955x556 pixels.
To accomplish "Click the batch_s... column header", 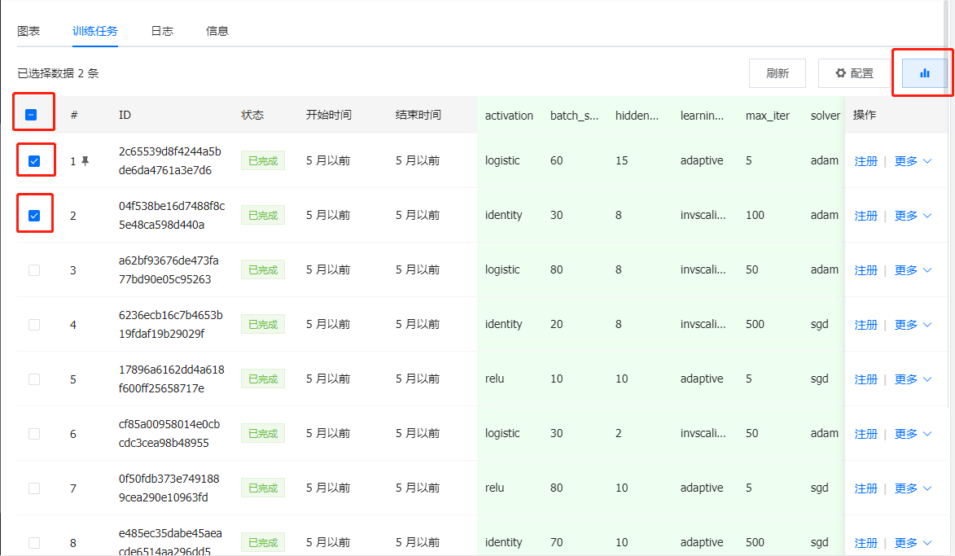I will pyautogui.click(x=574, y=115).
